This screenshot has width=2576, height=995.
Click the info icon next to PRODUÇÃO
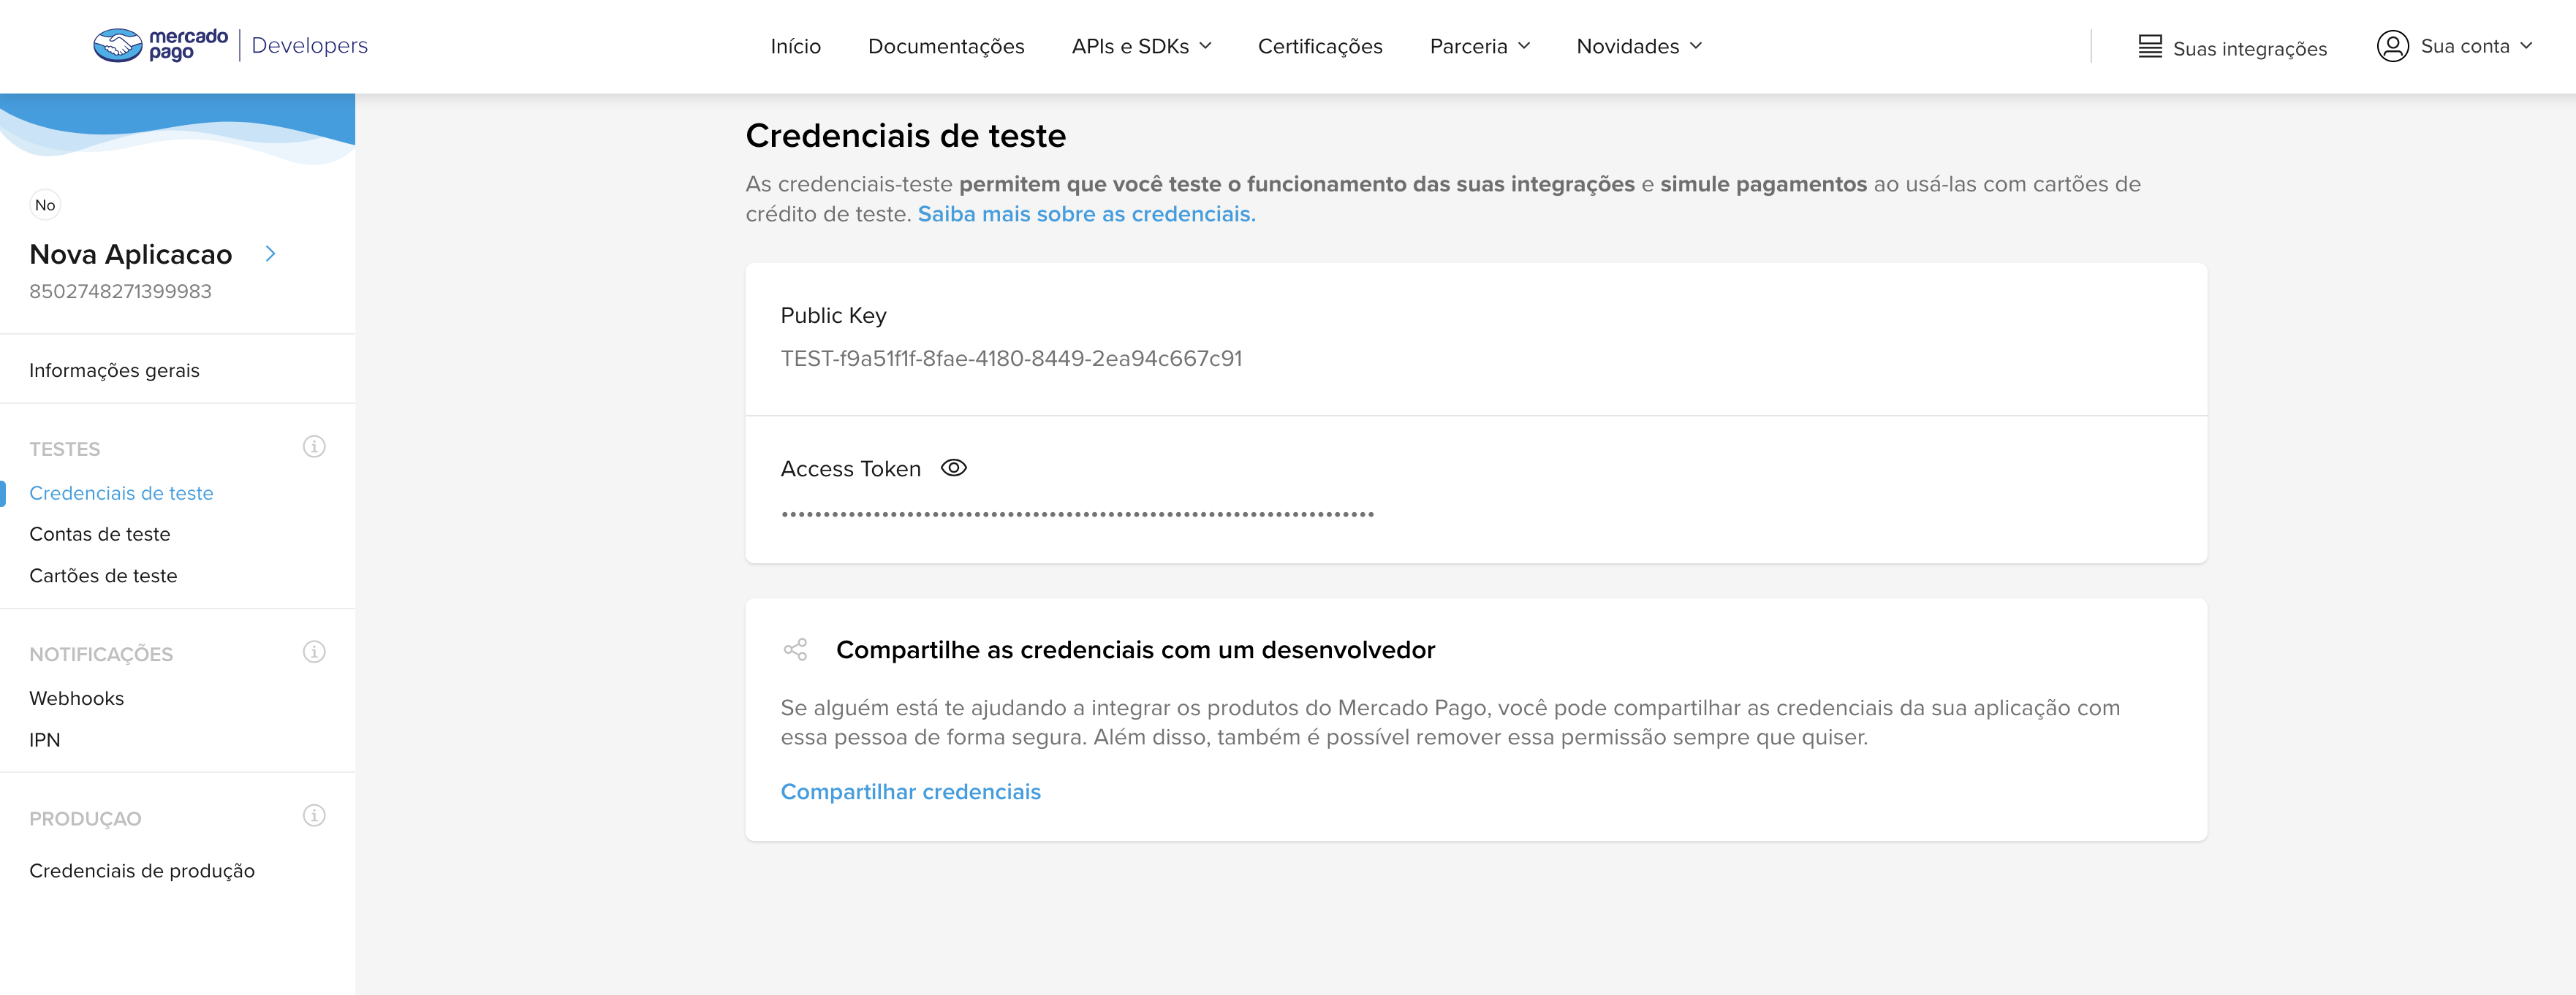pos(314,816)
